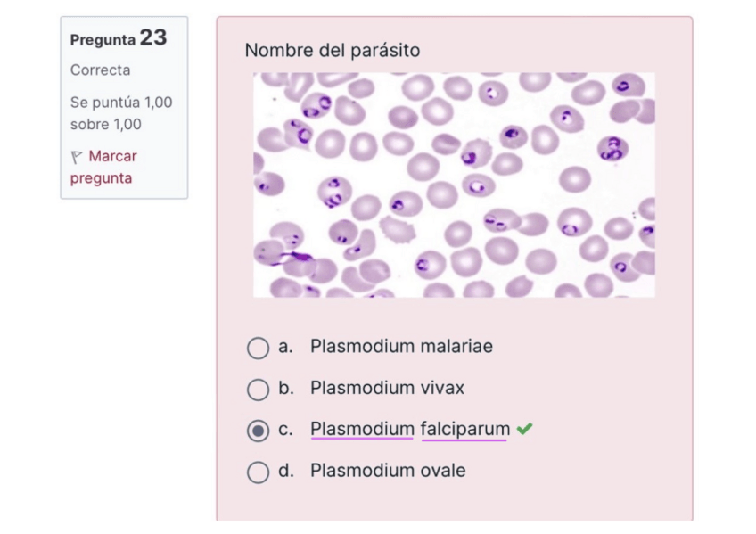This screenshot has height=534, width=756.
Task: Choose the Plasmodium vivax radio button
Action: pyautogui.click(x=258, y=390)
